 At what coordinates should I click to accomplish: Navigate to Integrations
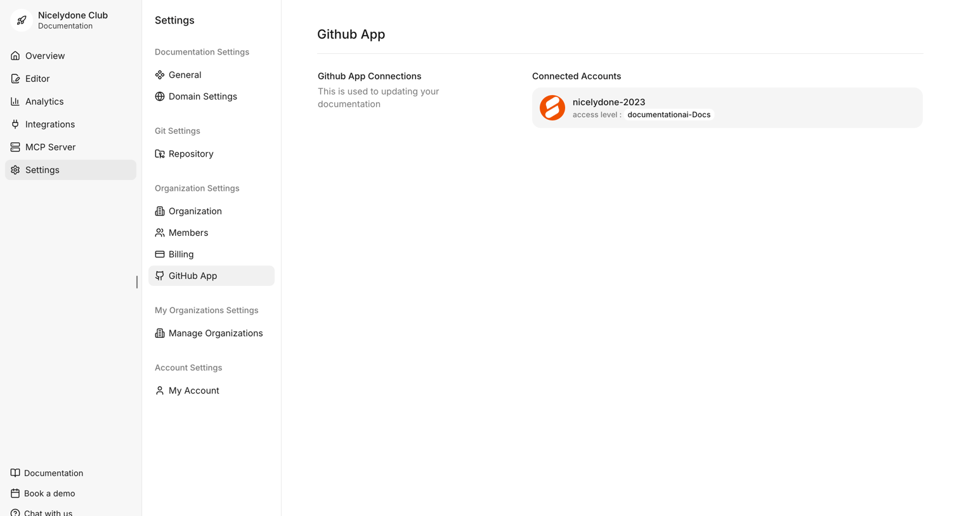point(70,124)
